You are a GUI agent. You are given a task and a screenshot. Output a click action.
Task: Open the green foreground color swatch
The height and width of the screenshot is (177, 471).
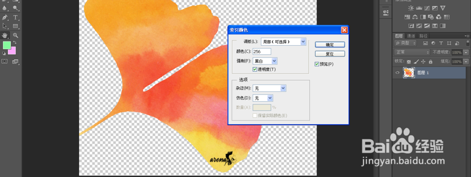click(7, 45)
